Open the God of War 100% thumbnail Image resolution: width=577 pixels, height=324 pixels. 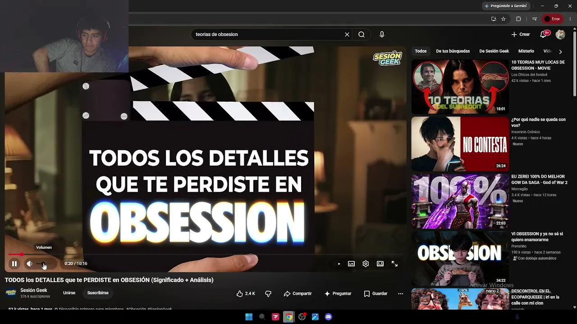pyautogui.click(x=460, y=201)
